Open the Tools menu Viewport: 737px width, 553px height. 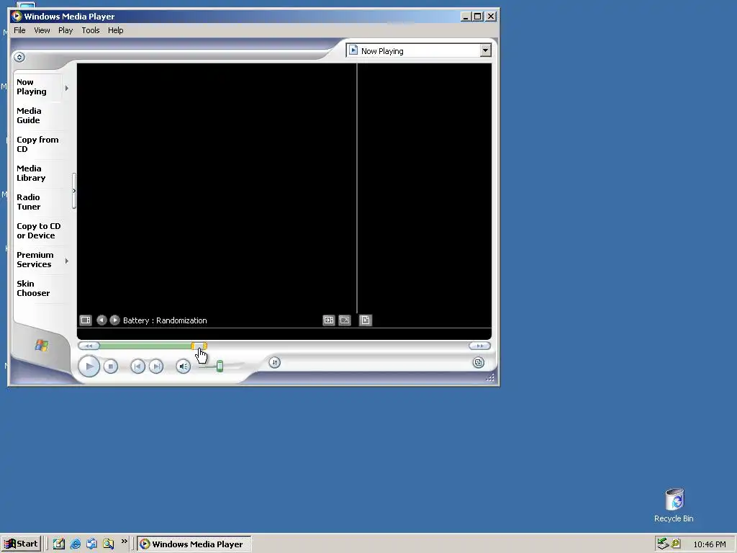[x=90, y=30]
